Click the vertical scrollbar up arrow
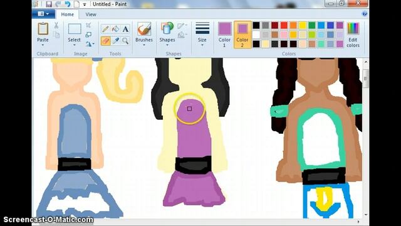The height and width of the screenshot is (226, 401). tap(365, 62)
